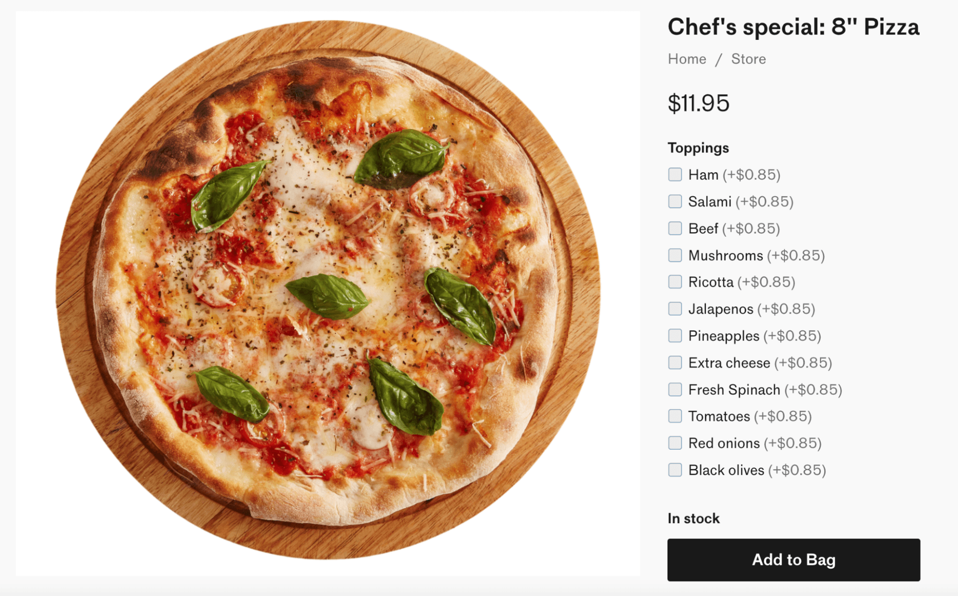This screenshot has height=596, width=958.
Task: Select the Fresh Spinach checkbox
Action: 675,390
